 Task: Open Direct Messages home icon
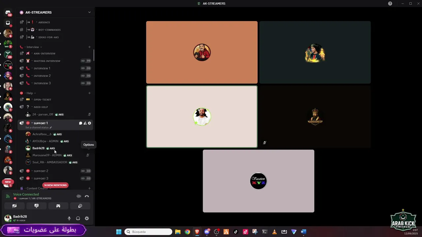coord(8,13)
